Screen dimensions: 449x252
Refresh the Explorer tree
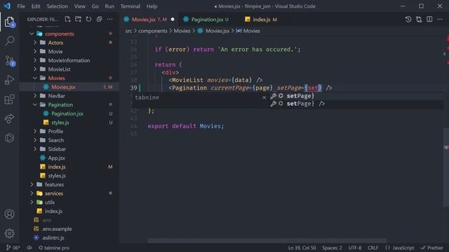(89, 19)
